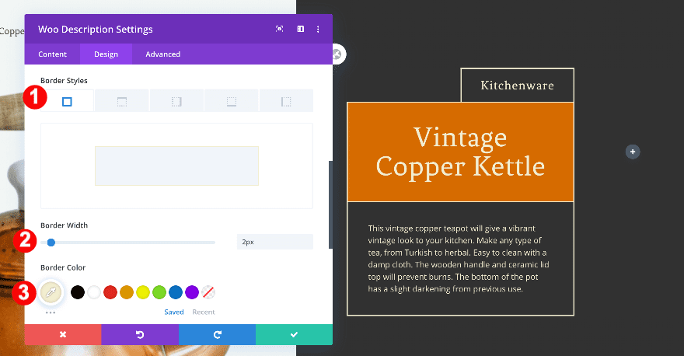Switch to the Content tab
This screenshot has height=356, width=684.
[x=52, y=54]
